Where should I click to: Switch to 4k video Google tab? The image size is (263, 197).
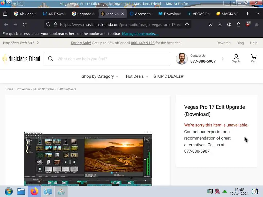coord(25,14)
